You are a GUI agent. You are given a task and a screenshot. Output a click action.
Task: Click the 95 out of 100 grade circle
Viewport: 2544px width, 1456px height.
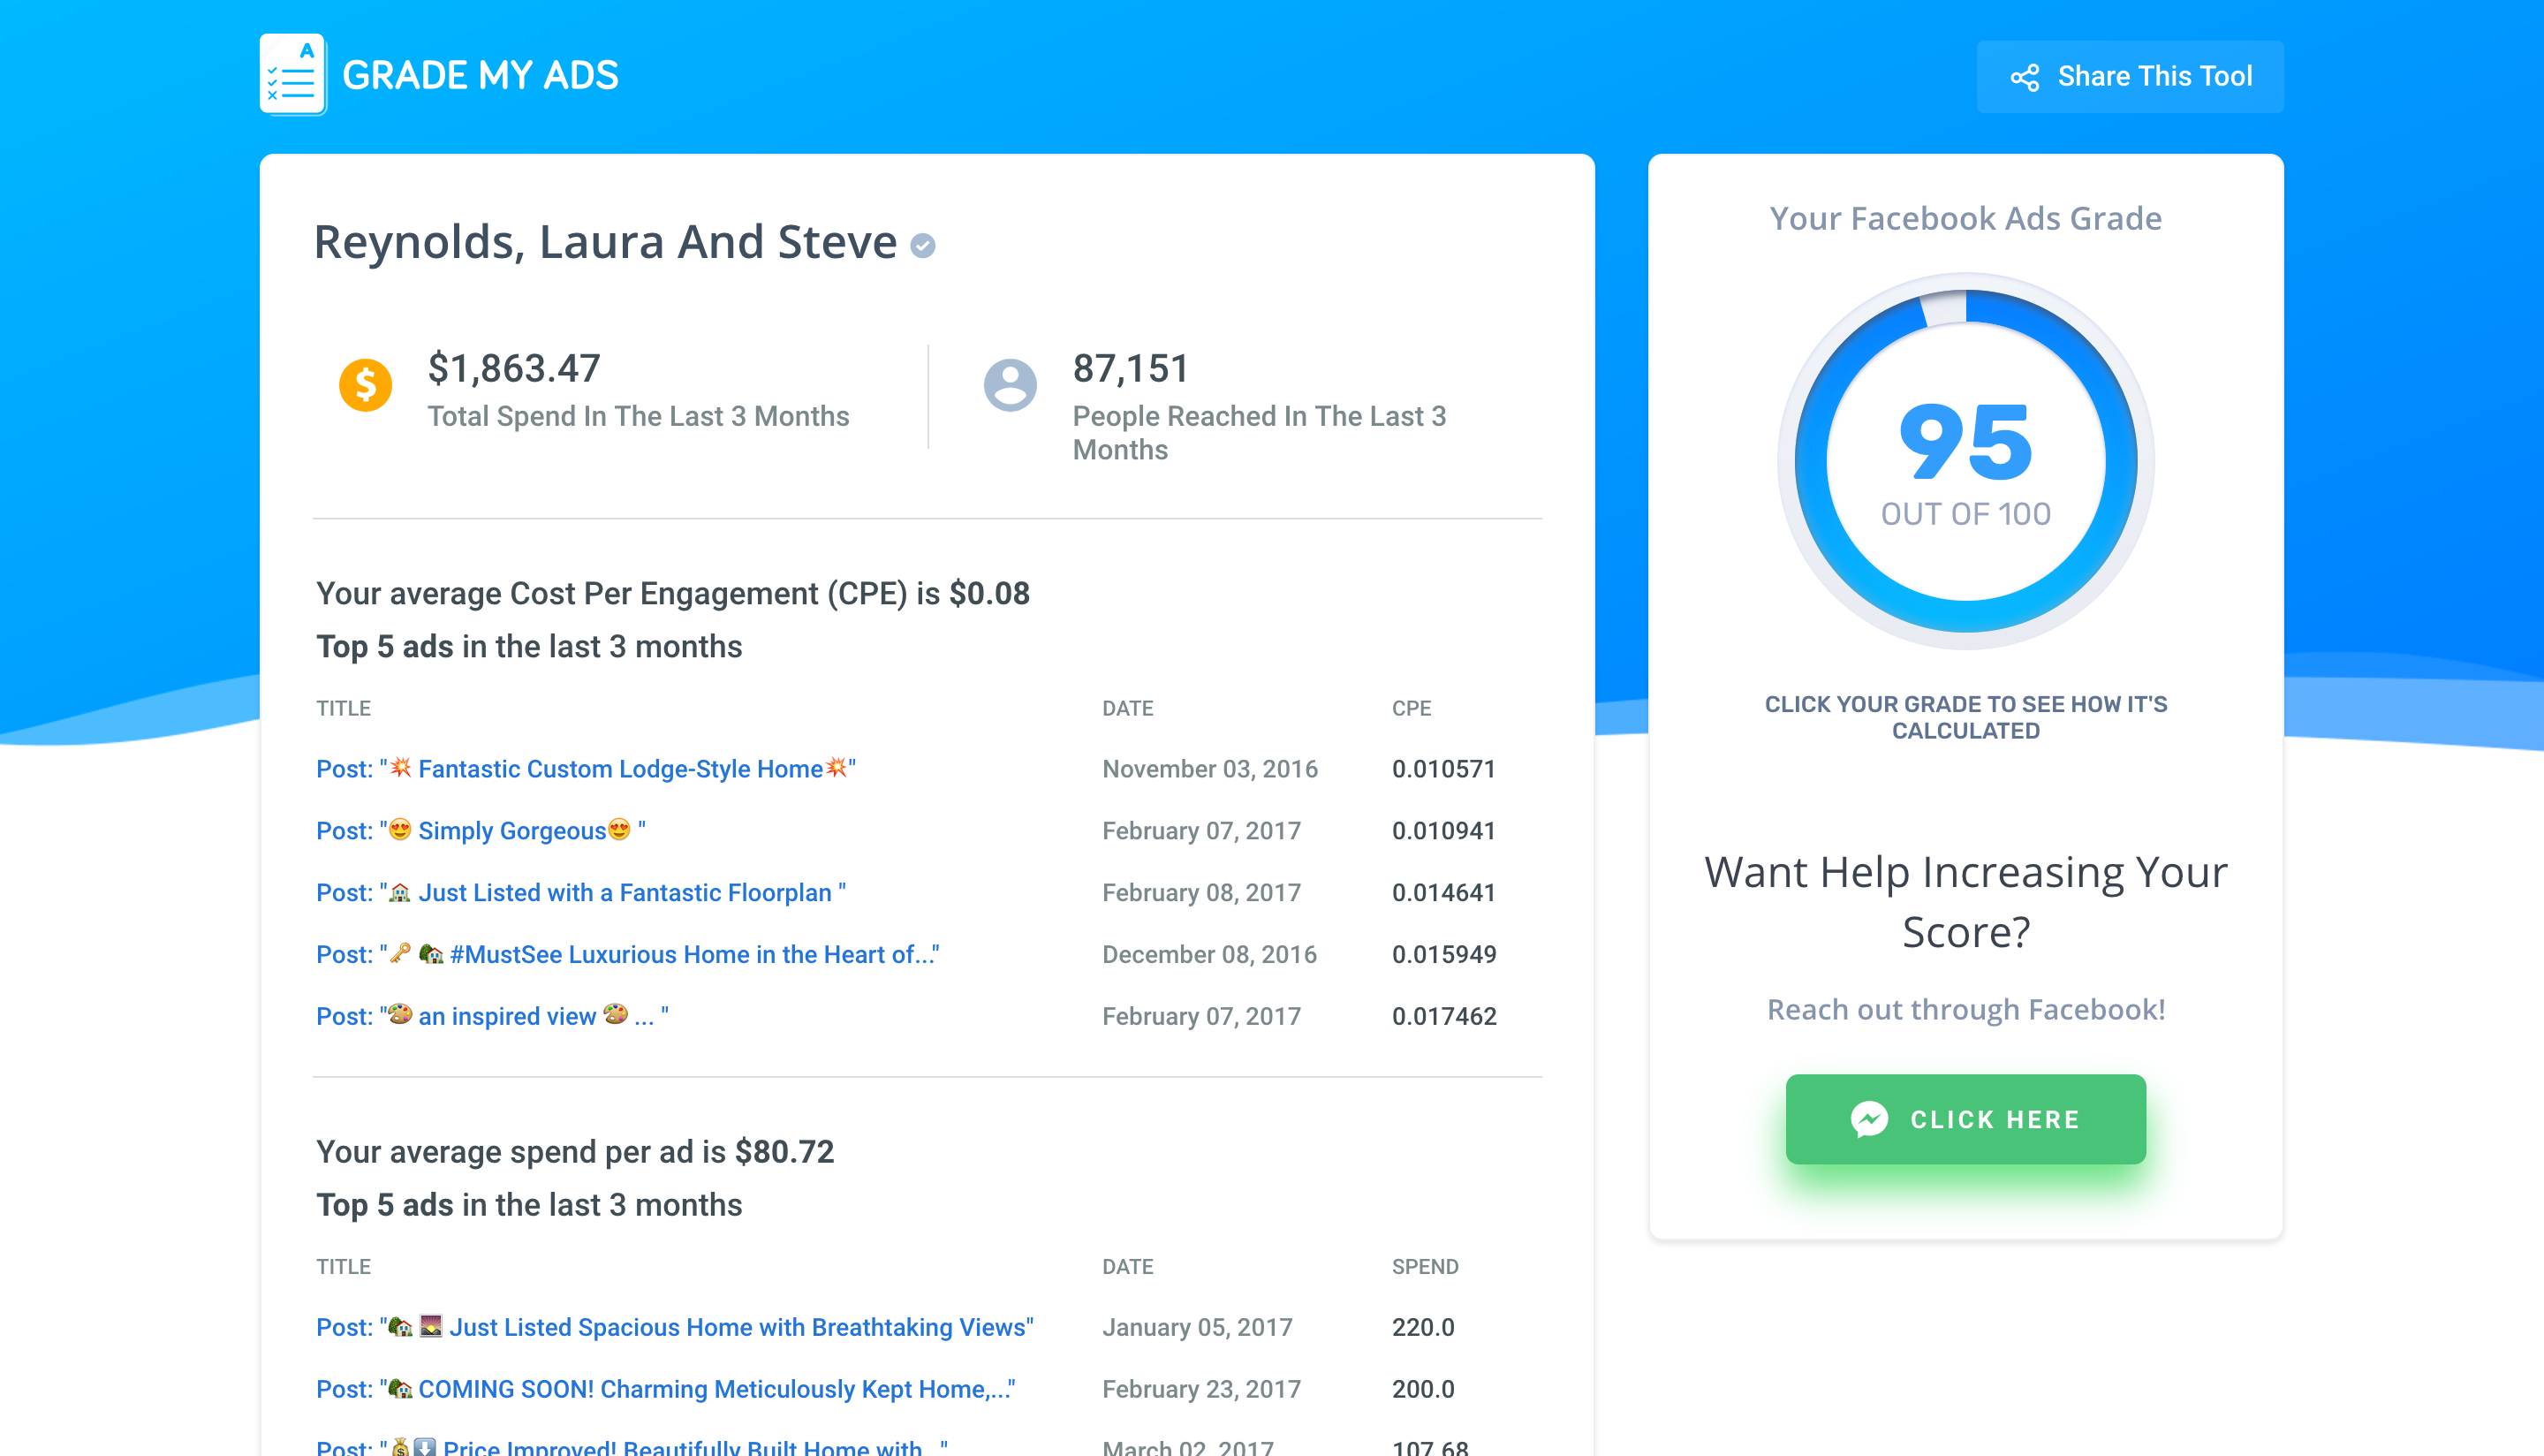tap(1965, 461)
